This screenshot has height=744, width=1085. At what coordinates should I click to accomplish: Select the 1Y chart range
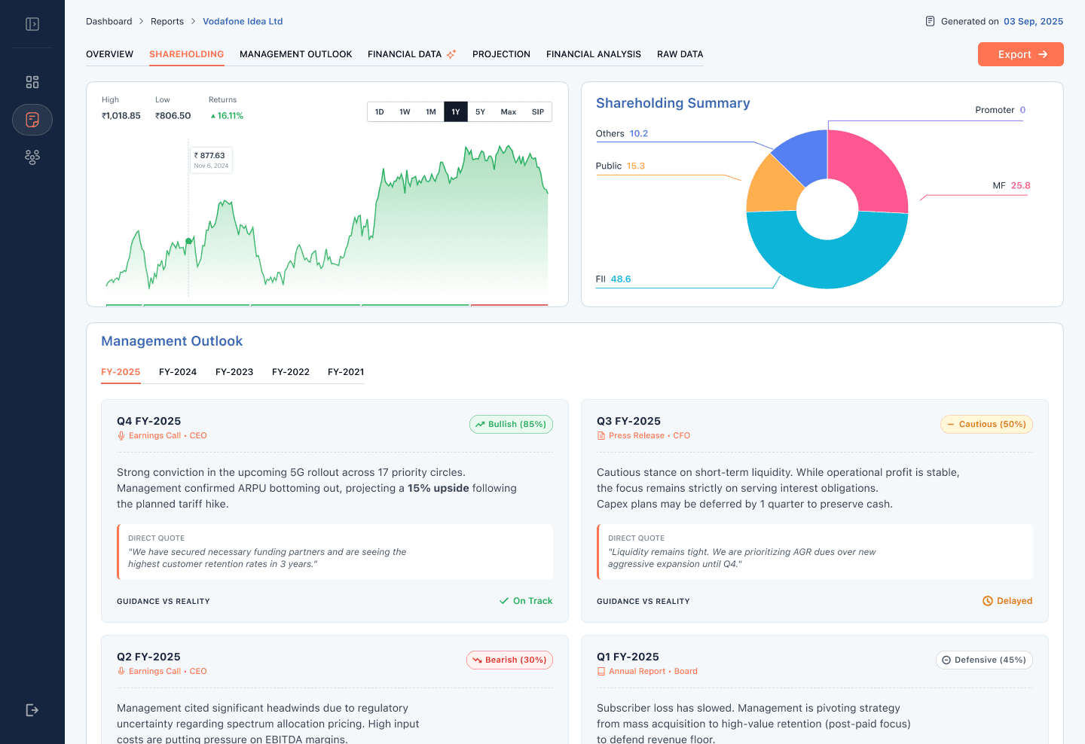[x=456, y=112]
